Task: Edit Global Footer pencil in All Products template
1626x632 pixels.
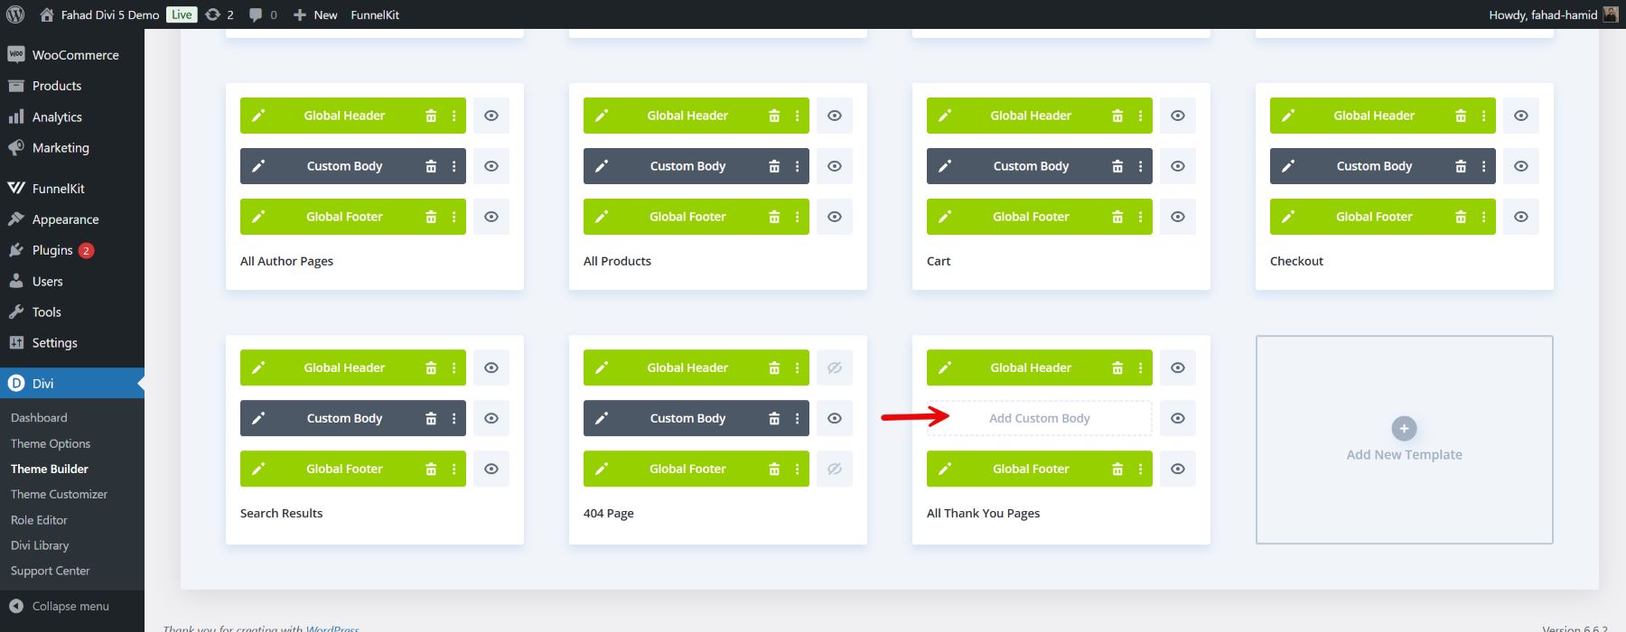Action: [602, 217]
